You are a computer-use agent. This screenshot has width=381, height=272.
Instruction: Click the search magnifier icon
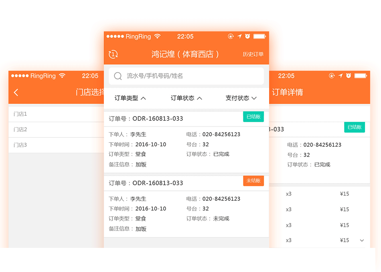[x=118, y=76]
